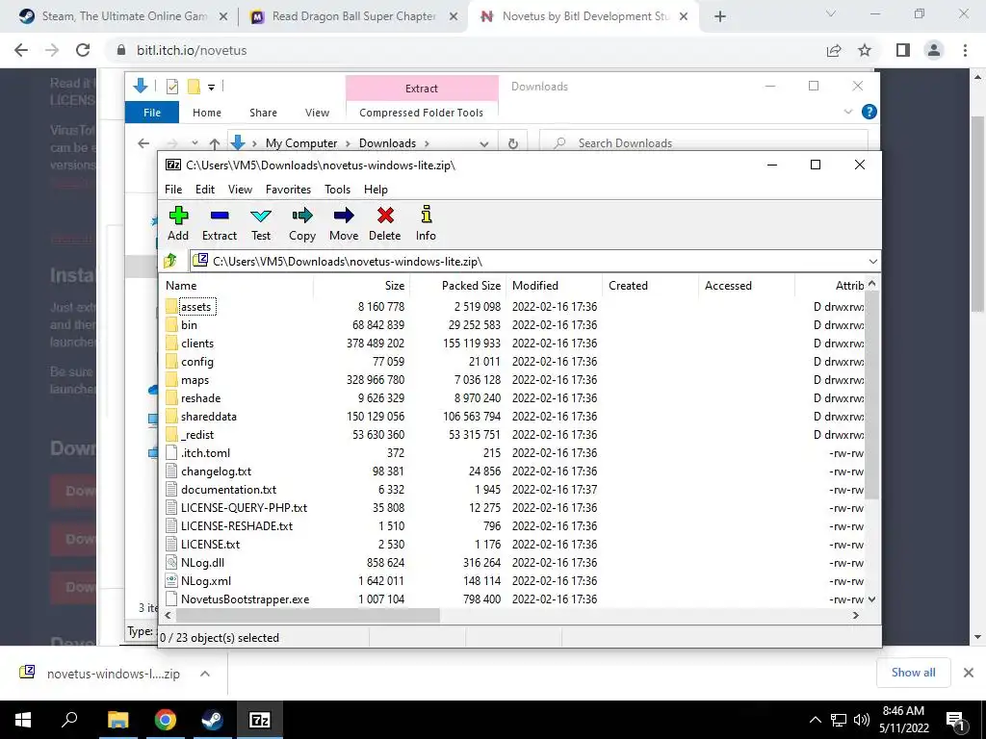Open the Chrome side panel icon
Image resolution: width=986 pixels, height=739 pixels.
[x=903, y=50]
